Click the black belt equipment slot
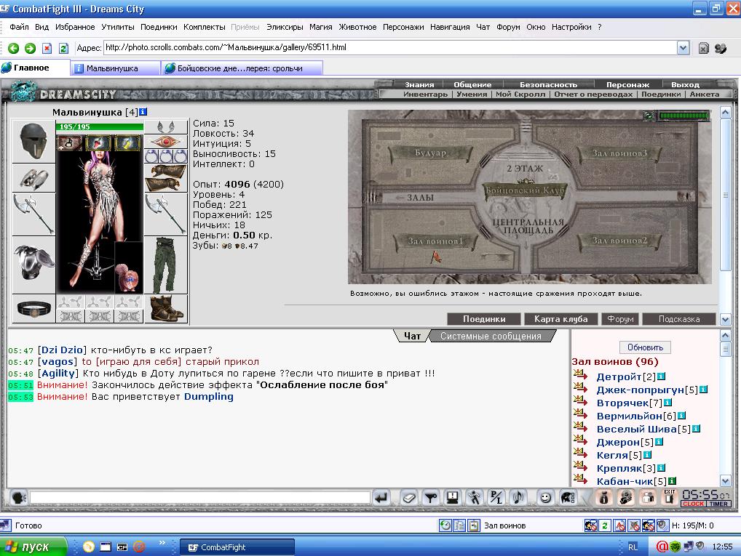Viewport: 741px width, 556px height. (x=33, y=309)
